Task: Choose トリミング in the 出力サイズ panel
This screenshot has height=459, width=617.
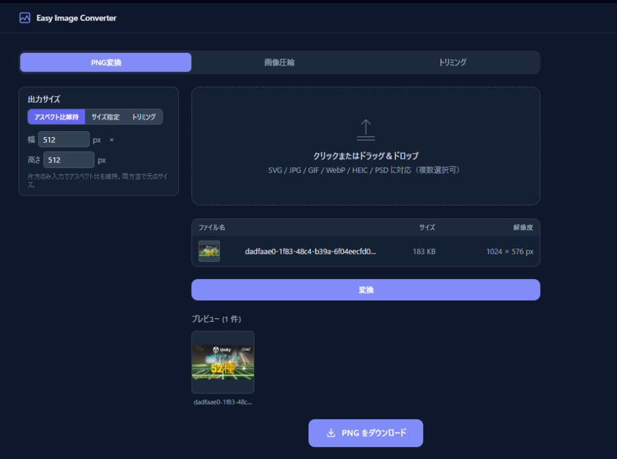Action: pos(143,117)
